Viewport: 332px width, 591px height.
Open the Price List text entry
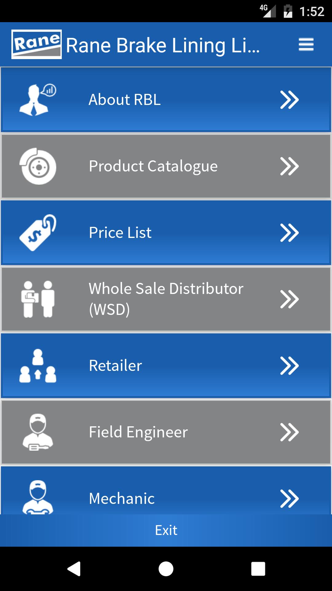coord(120,232)
